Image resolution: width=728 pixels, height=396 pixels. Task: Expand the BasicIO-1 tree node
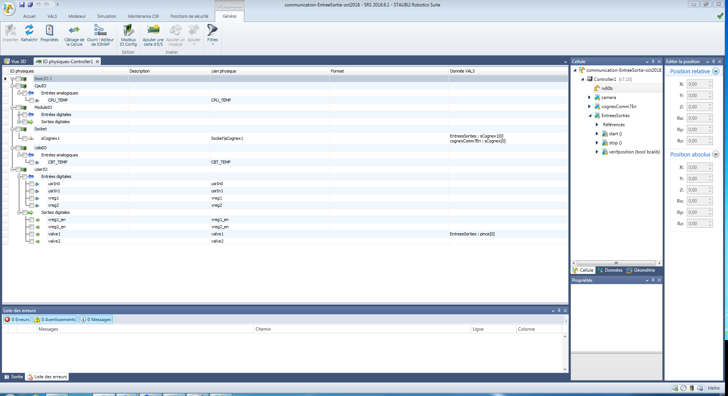click(12, 79)
